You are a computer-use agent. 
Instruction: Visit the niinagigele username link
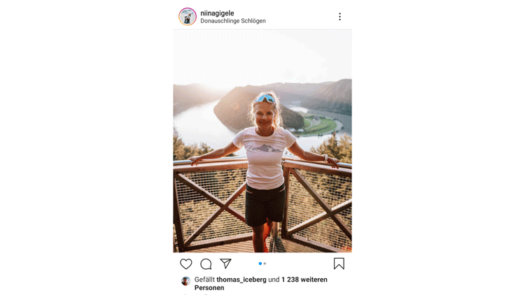217,13
